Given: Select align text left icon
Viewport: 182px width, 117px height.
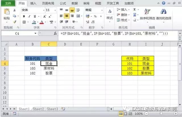Looking at the screenshot, I should point(61,16).
